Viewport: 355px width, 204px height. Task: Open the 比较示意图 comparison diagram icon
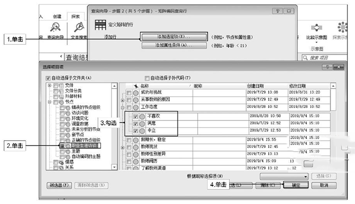[317, 28]
